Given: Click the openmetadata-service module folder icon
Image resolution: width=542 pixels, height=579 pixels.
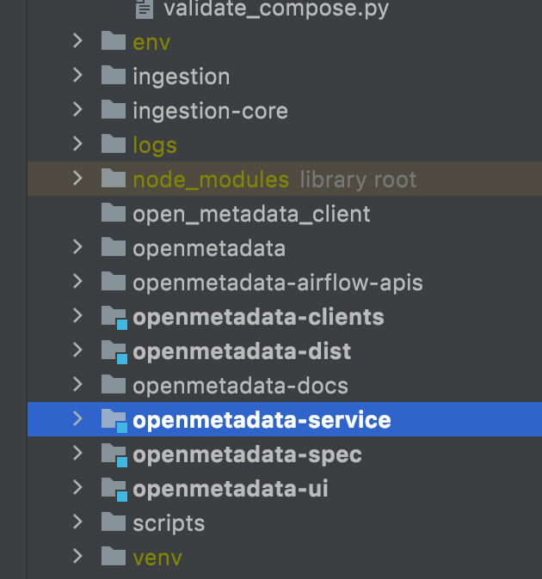Looking at the screenshot, I should click(114, 420).
